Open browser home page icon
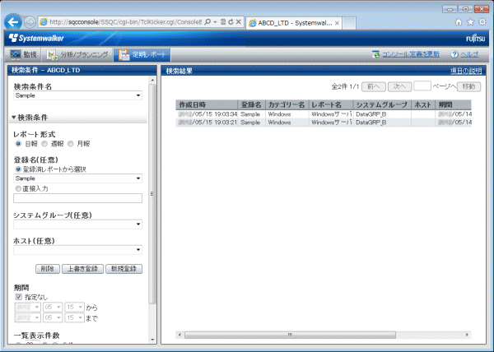 [458, 21]
